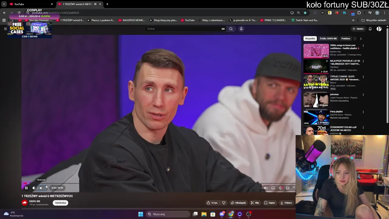This screenshot has height=219, width=389.
Task: Open the TYPUJE Z XAYOO video title
Action: coord(345,78)
